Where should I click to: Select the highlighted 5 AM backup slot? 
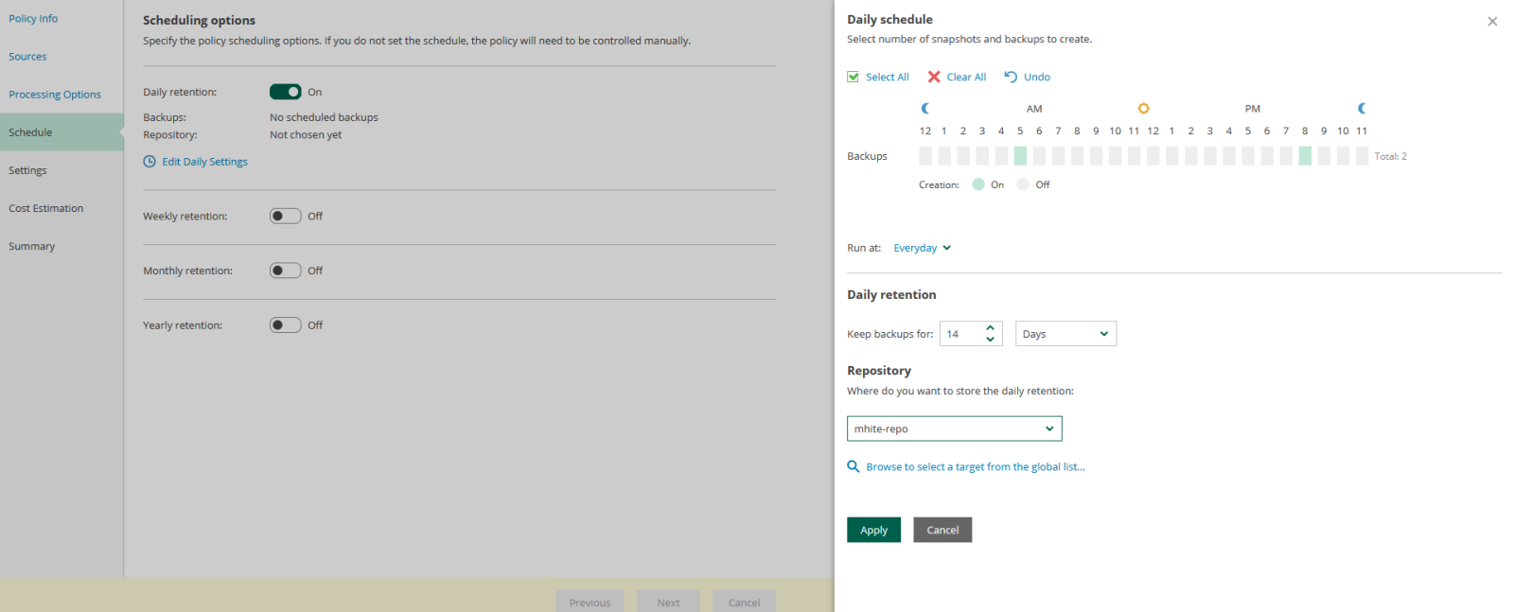click(x=1020, y=156)
